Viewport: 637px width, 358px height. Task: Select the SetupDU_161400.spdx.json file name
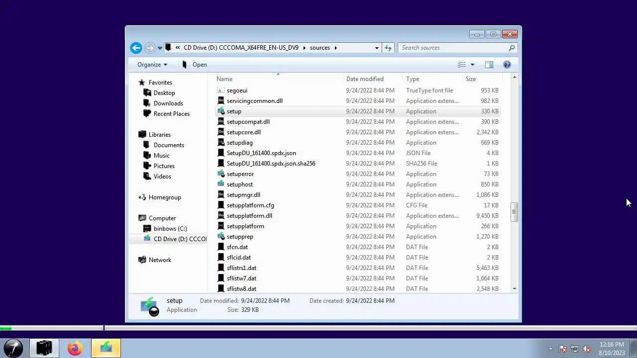tap(261, 153)
